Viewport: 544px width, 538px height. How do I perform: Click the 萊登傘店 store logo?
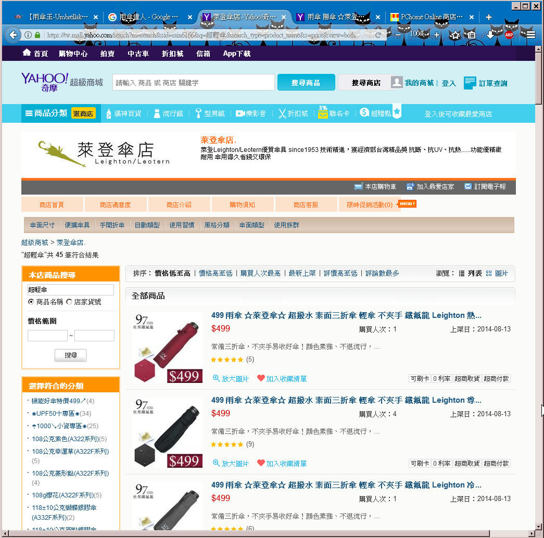tap(104, 153)
